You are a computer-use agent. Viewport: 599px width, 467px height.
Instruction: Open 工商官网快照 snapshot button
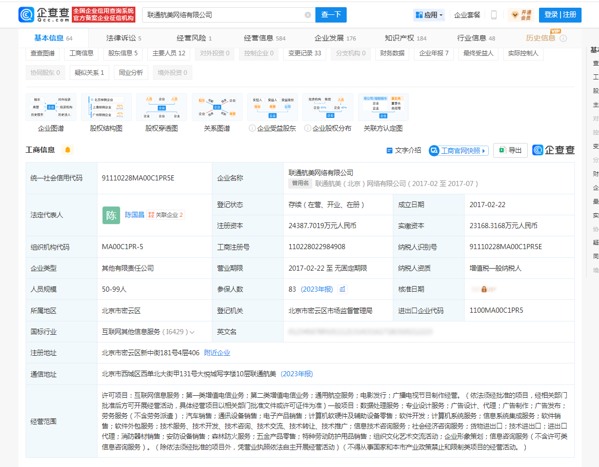(x=458, y=150)
